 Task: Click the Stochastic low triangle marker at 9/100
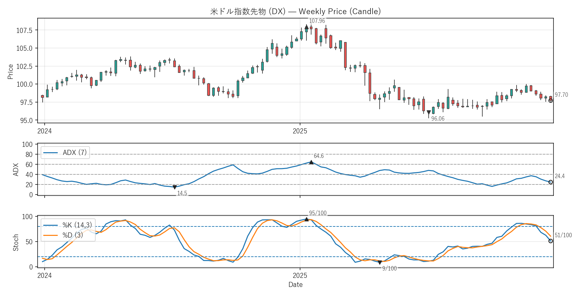tap(380, 262)
